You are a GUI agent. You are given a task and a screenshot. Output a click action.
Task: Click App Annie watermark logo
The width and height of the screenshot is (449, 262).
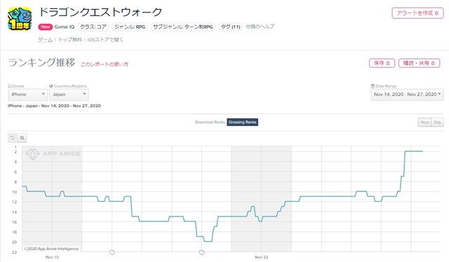pyautogui.click(x=53, y=154)
